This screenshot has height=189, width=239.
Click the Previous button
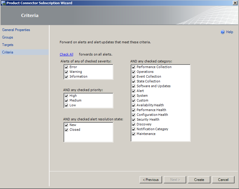pos(151,180)
